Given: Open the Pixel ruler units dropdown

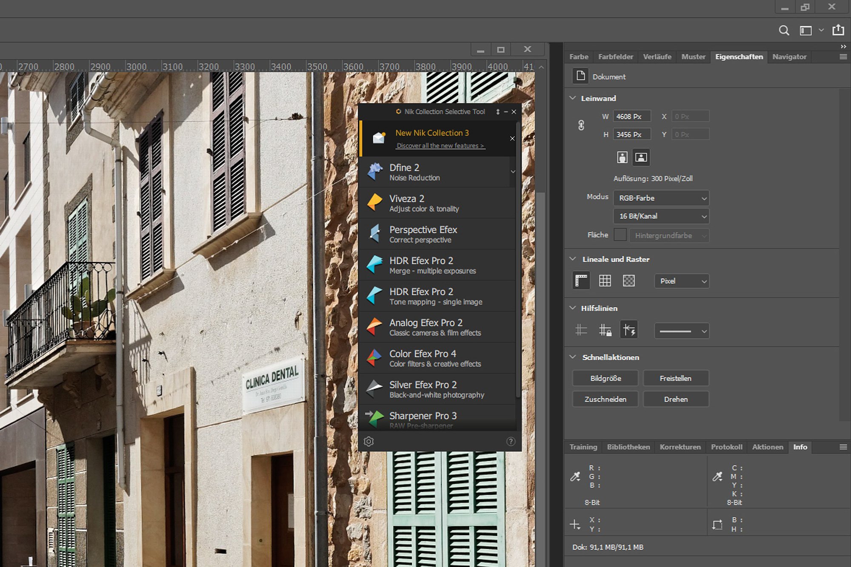Looking at the screenshot, I should pyautogui.click(x=682, y=281).
